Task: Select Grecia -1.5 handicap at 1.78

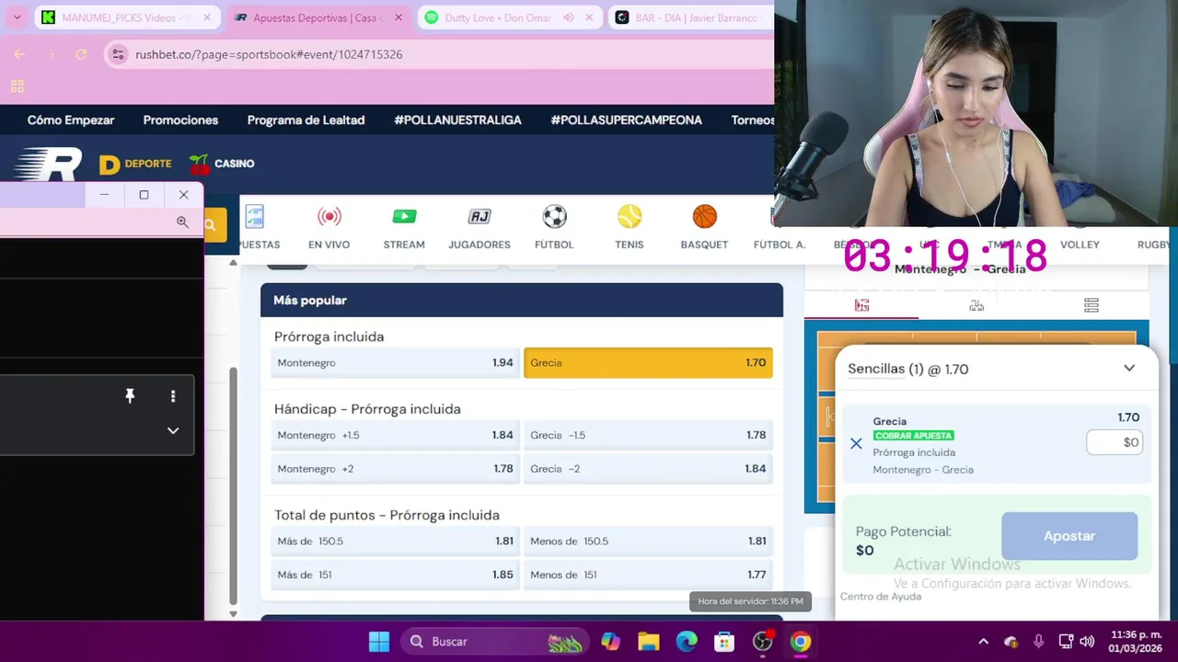Action: pos(648,435)
